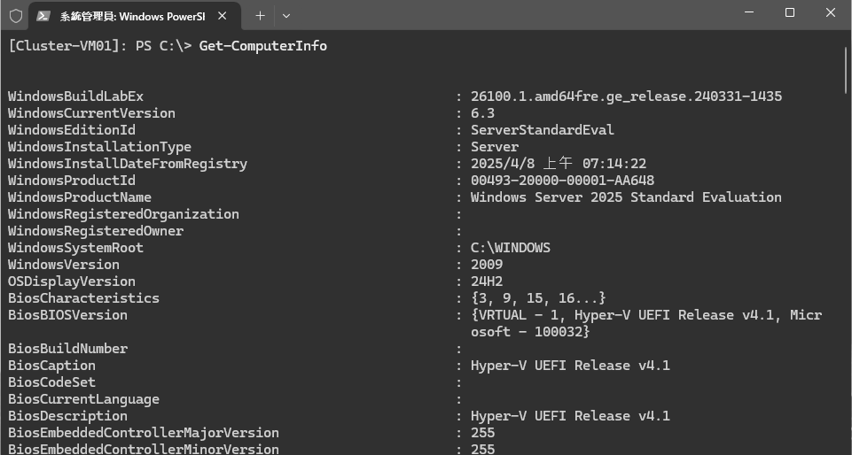Click the ServerStandardEval edition value

coord(543,130)
